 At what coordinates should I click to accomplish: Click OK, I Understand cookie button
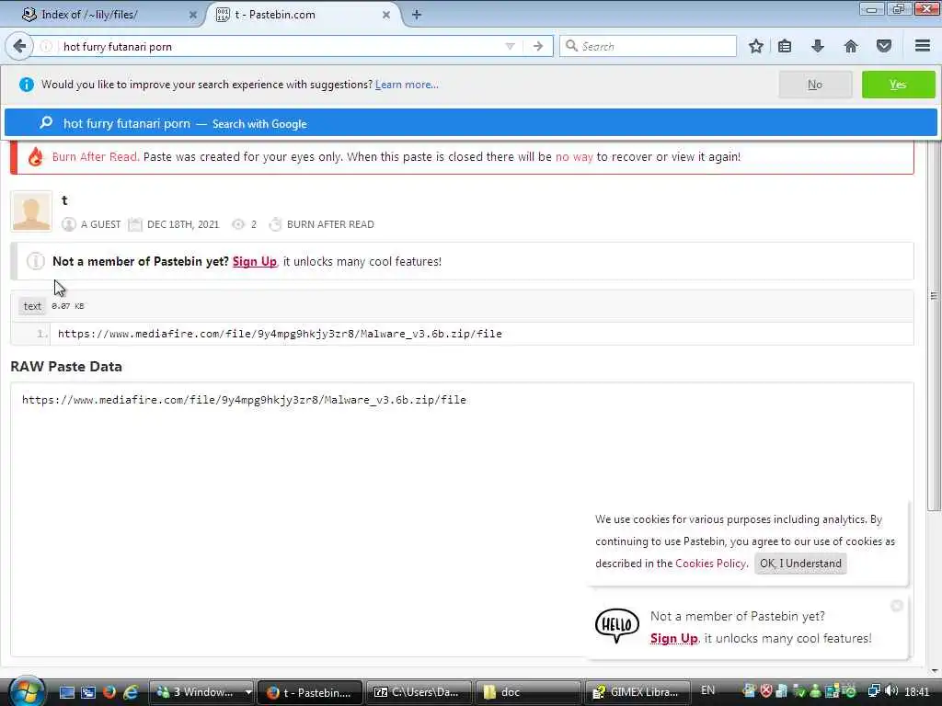pyautogui.click(x=800, y=564)
